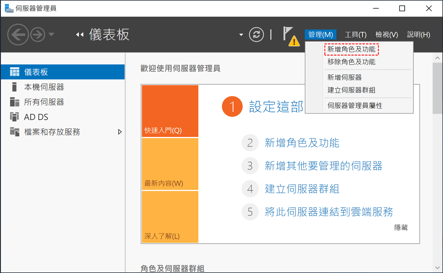Select 伺服器管理員屬性 menu entry
This screenshot has height=273, width=443.
tap(355, 106)
